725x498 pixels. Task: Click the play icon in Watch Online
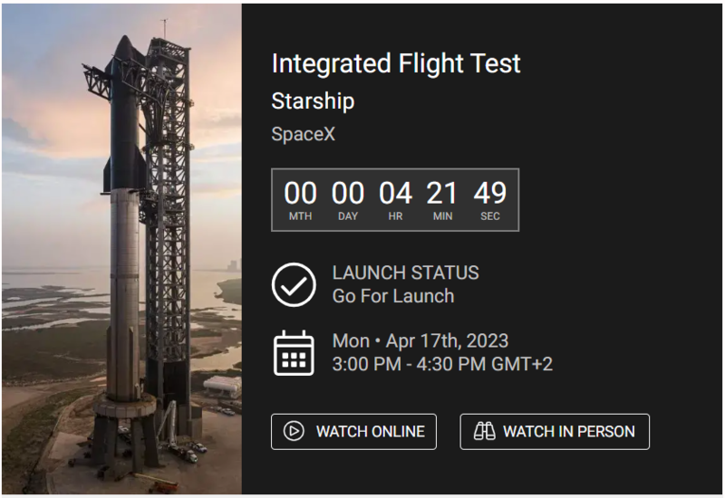click(294, 432)
